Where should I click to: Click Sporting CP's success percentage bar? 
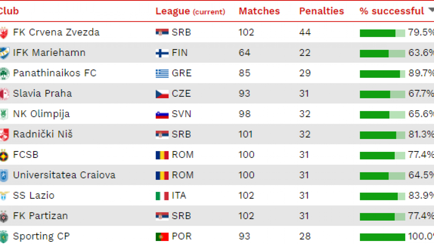382,237
